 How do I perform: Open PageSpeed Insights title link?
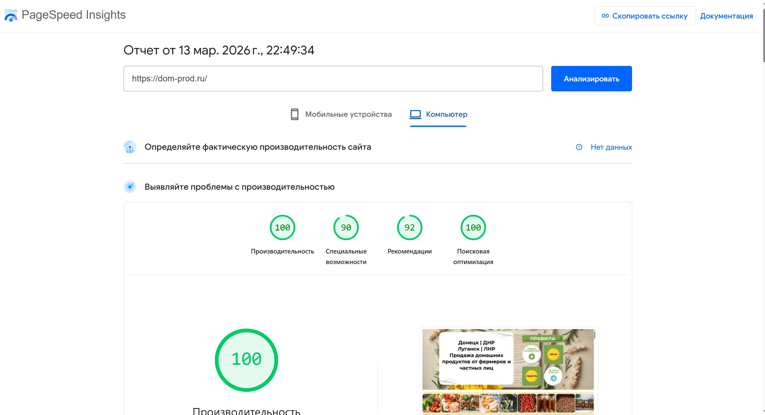(74, 15)
